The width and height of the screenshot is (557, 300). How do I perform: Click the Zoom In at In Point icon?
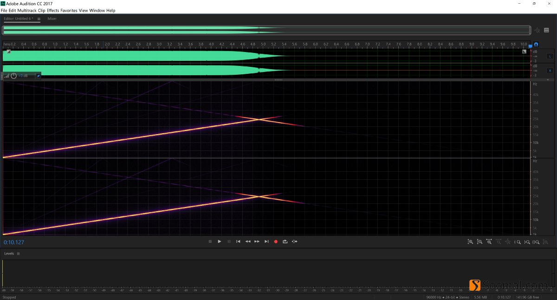518,241
